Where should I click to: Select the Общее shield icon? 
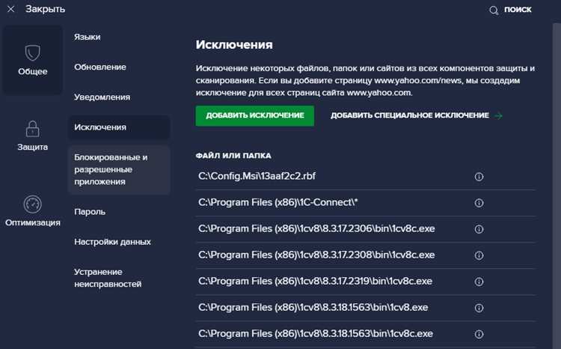pos(33,52)
